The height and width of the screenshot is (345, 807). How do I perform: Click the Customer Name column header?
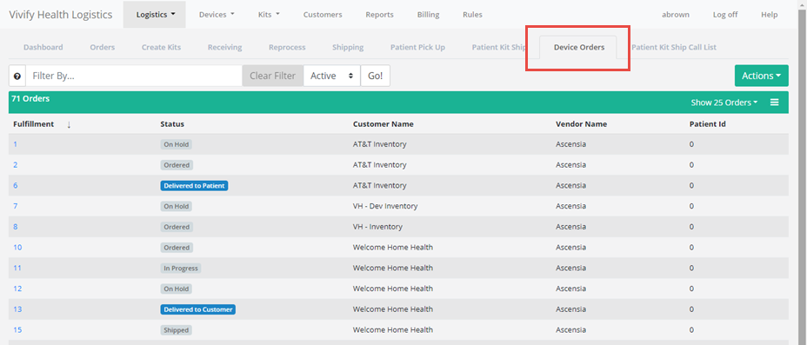pos(383,124)
